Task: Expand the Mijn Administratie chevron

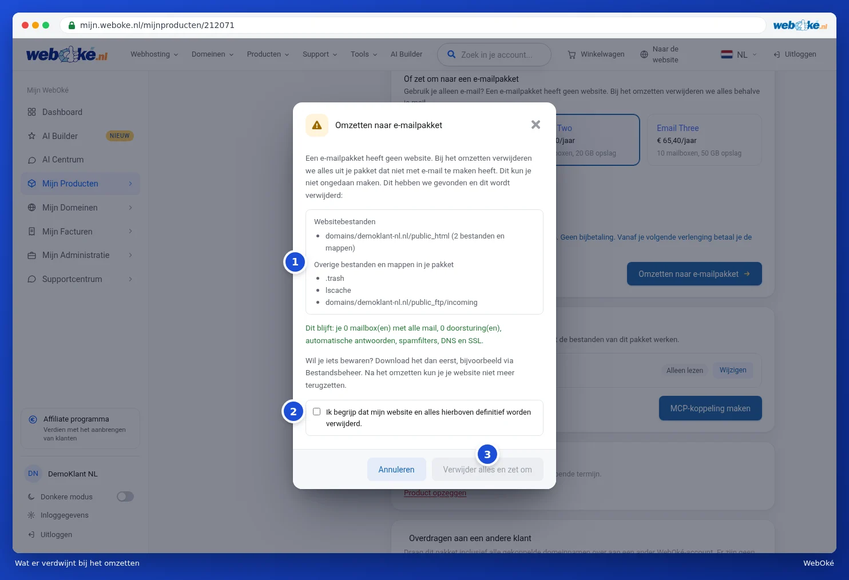Action: 130,255
